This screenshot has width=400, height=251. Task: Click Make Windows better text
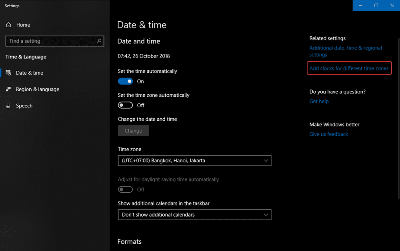(334, 125)
